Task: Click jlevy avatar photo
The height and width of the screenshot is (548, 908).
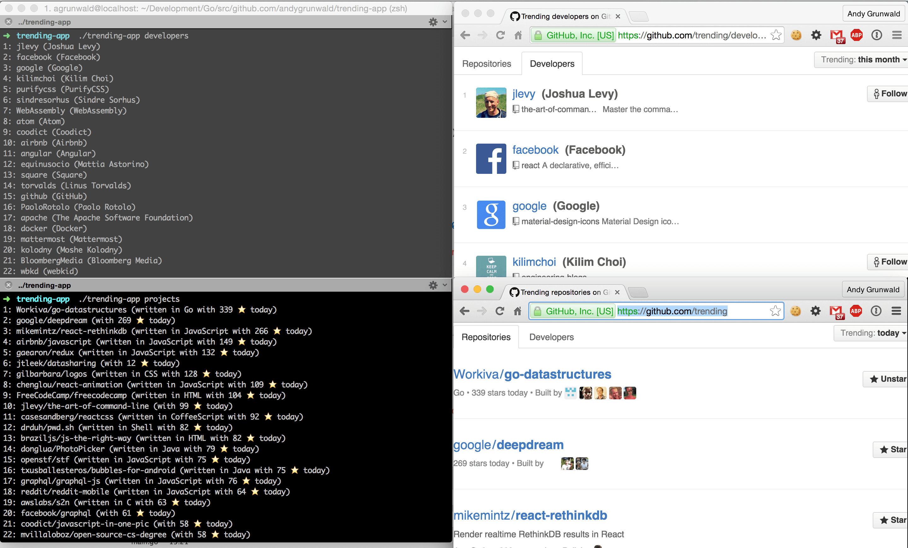Action: pyautogui.click(x=491, y=103)
